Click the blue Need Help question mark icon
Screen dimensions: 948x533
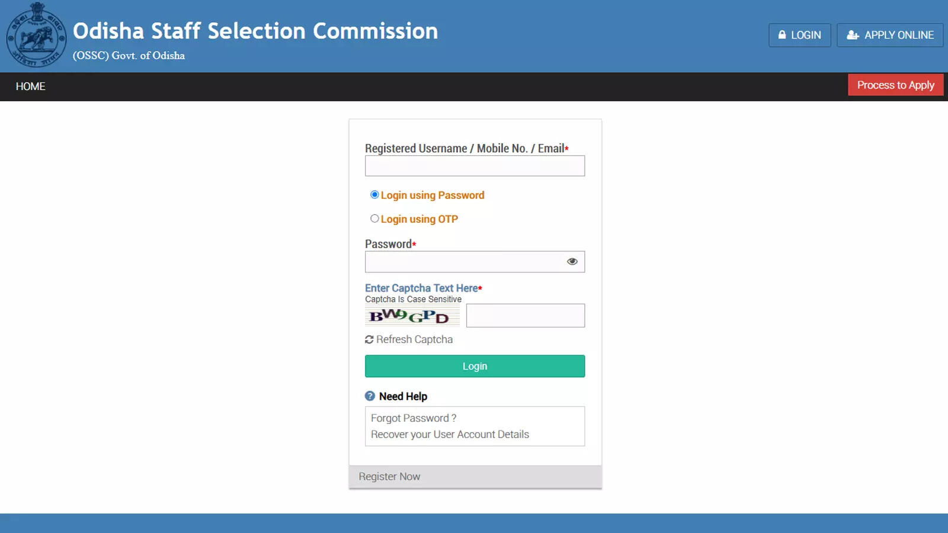click(x=369, y=395)
